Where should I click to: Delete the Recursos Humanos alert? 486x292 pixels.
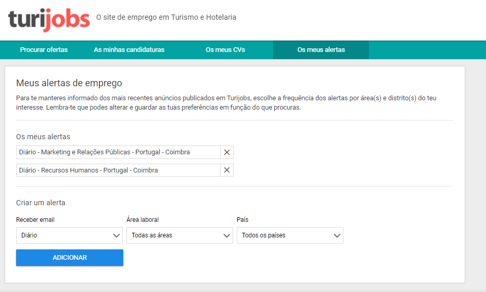tap(227, 170)
